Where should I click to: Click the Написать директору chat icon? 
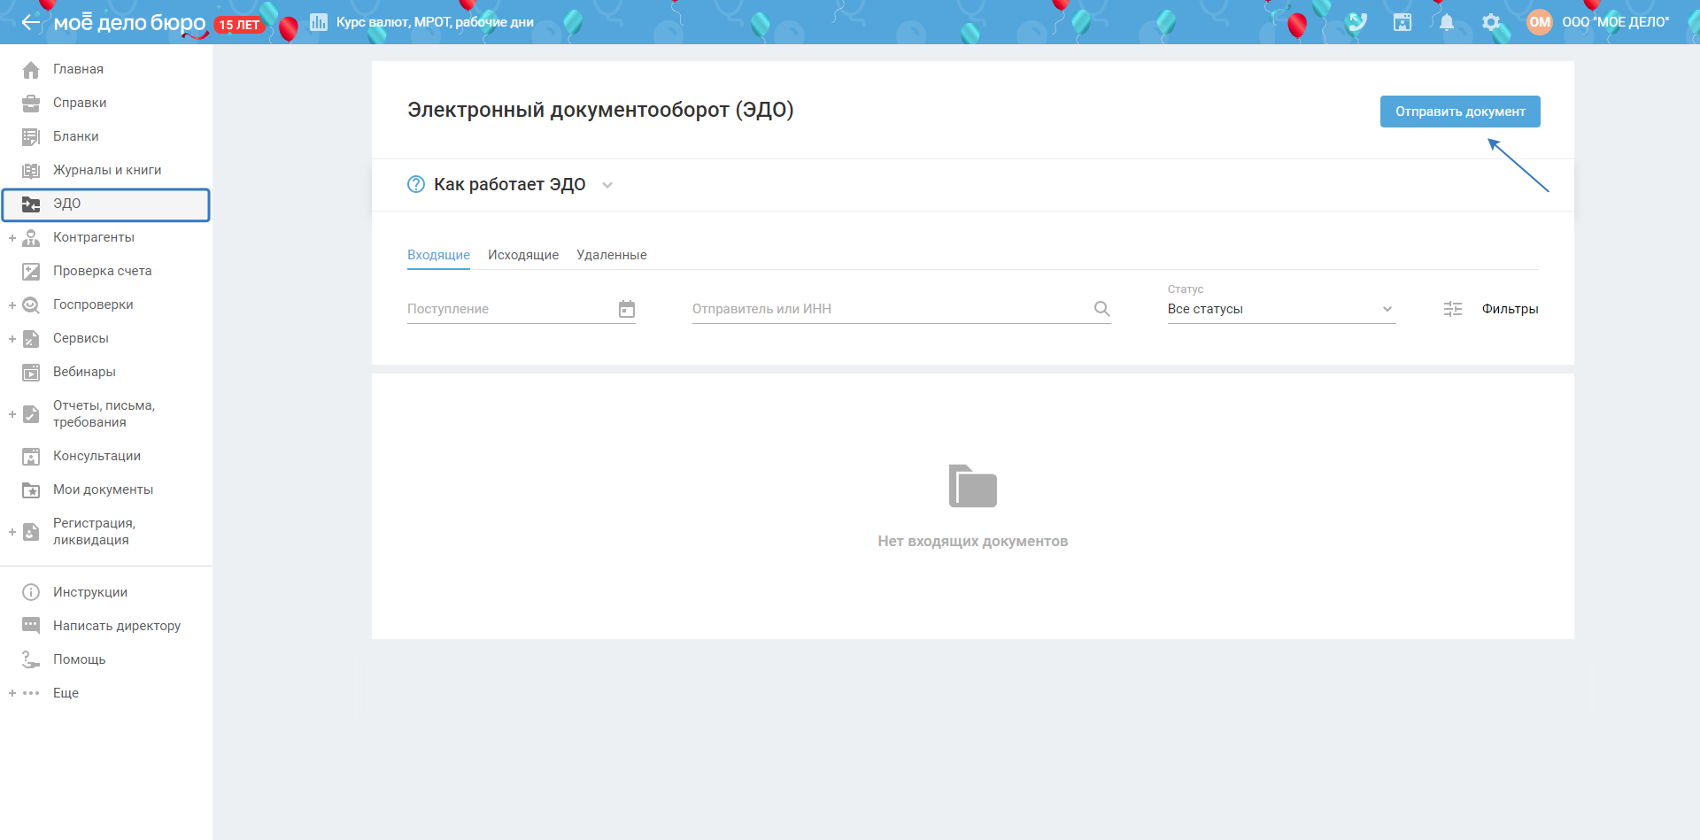click(31, 626)
